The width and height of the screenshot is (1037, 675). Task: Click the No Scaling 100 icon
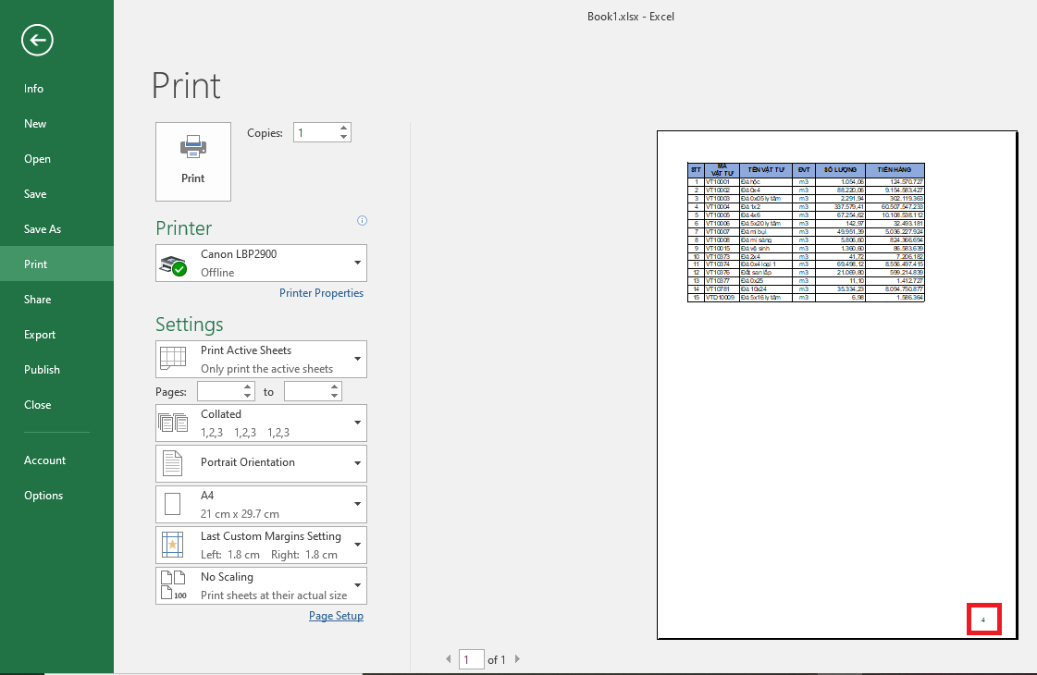[174, 585]
